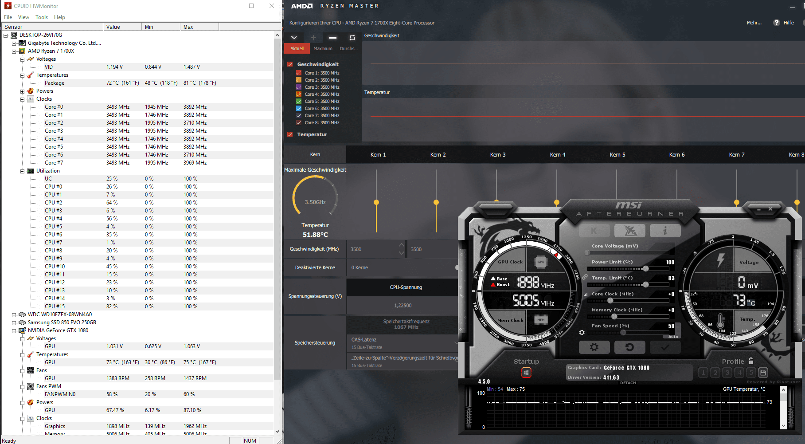This screenshot has height=444, width=805.
Task: Open HWMonitor Tools menu
Action: click(x=42, y=17)
